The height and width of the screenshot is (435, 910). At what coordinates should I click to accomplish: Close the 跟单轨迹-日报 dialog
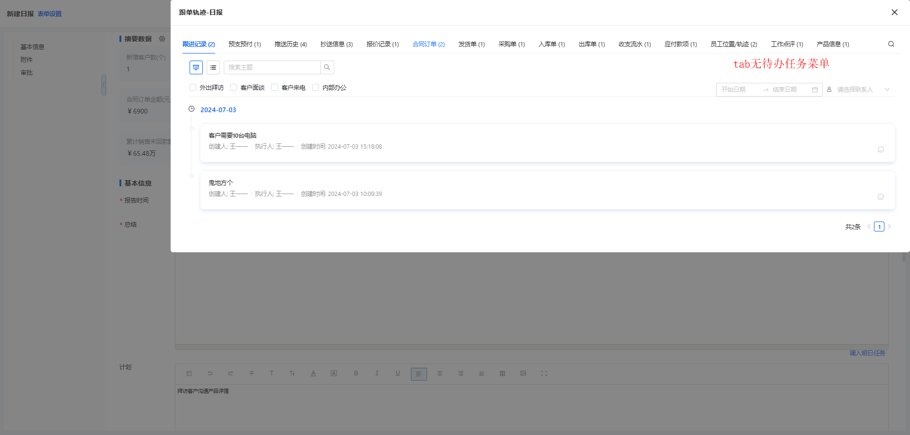pyautogui.click(x=894, y=12)
